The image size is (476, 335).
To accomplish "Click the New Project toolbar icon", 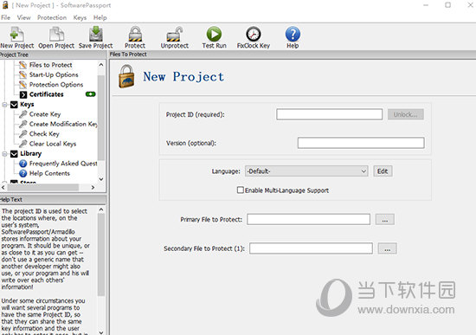I will tap(16, 34).
